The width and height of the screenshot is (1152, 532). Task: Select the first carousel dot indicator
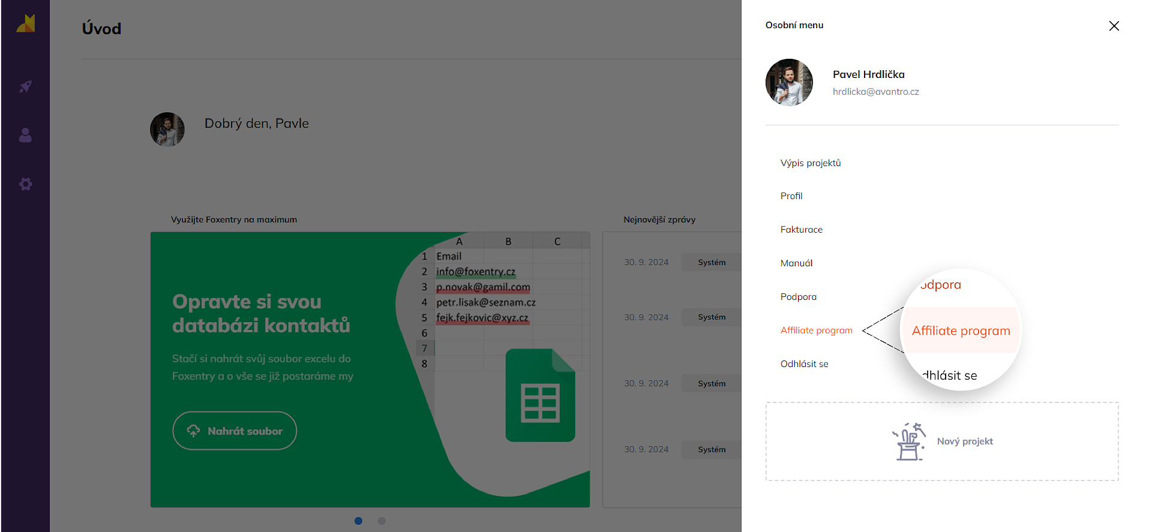358,521
